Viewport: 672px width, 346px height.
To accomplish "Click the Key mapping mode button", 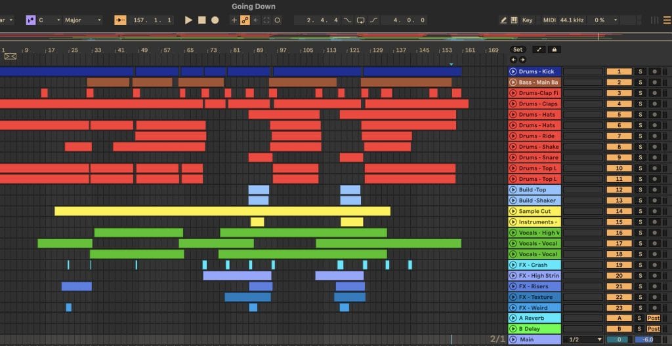I will (527, 20).
